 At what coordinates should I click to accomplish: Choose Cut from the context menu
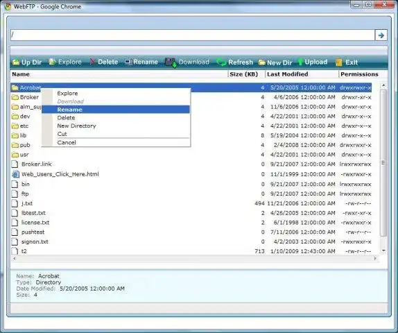coord(116,134)
